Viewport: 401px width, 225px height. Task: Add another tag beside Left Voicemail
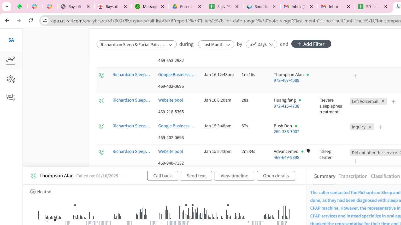[x=393, y=102]
